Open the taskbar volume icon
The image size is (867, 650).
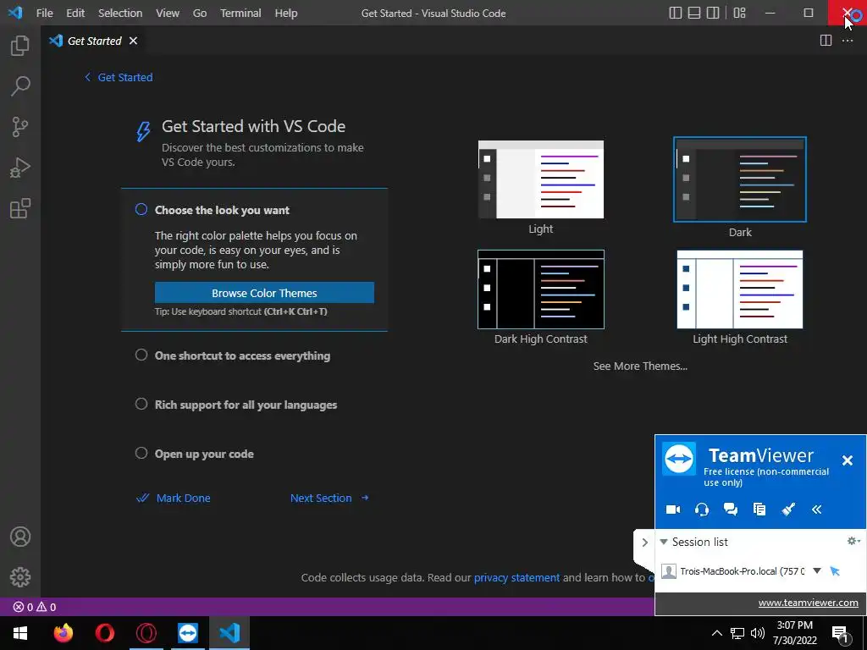pos(758,633)
